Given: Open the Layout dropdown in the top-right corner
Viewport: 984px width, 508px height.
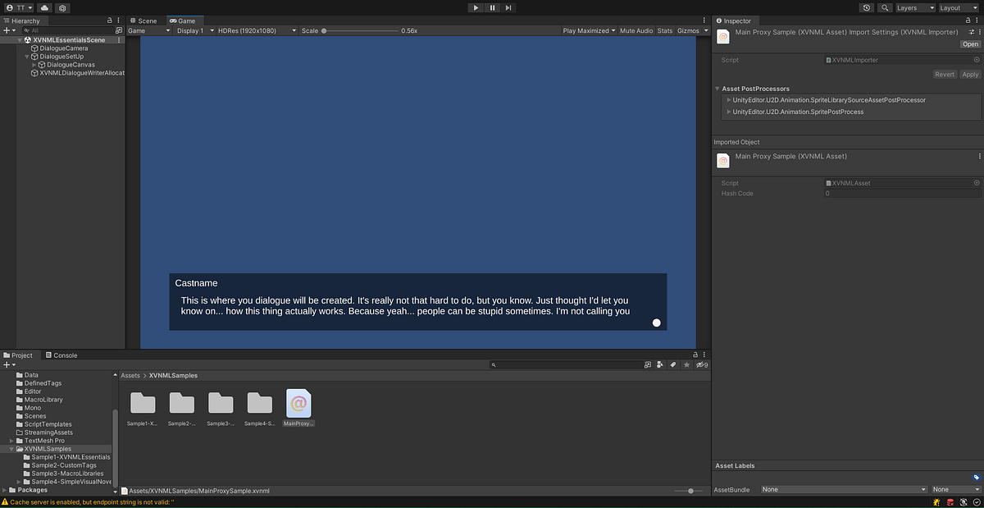Looking at the screenshot, I should 958,7.
